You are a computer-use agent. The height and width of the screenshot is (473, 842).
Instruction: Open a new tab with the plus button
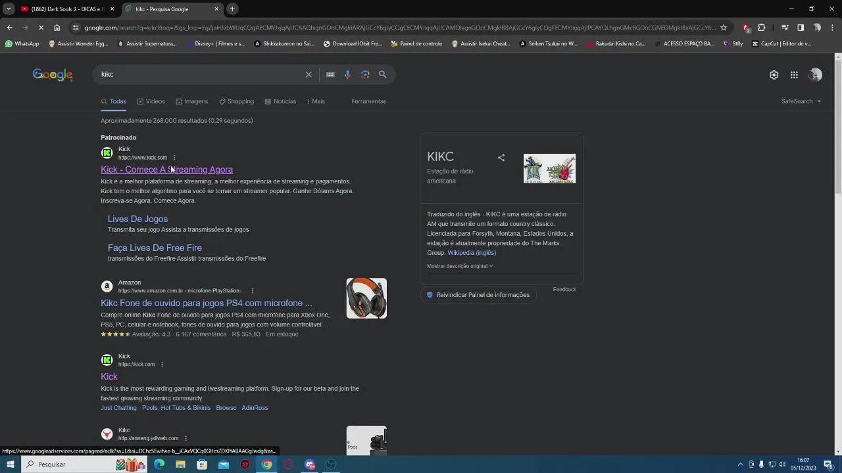coord(232,9)
